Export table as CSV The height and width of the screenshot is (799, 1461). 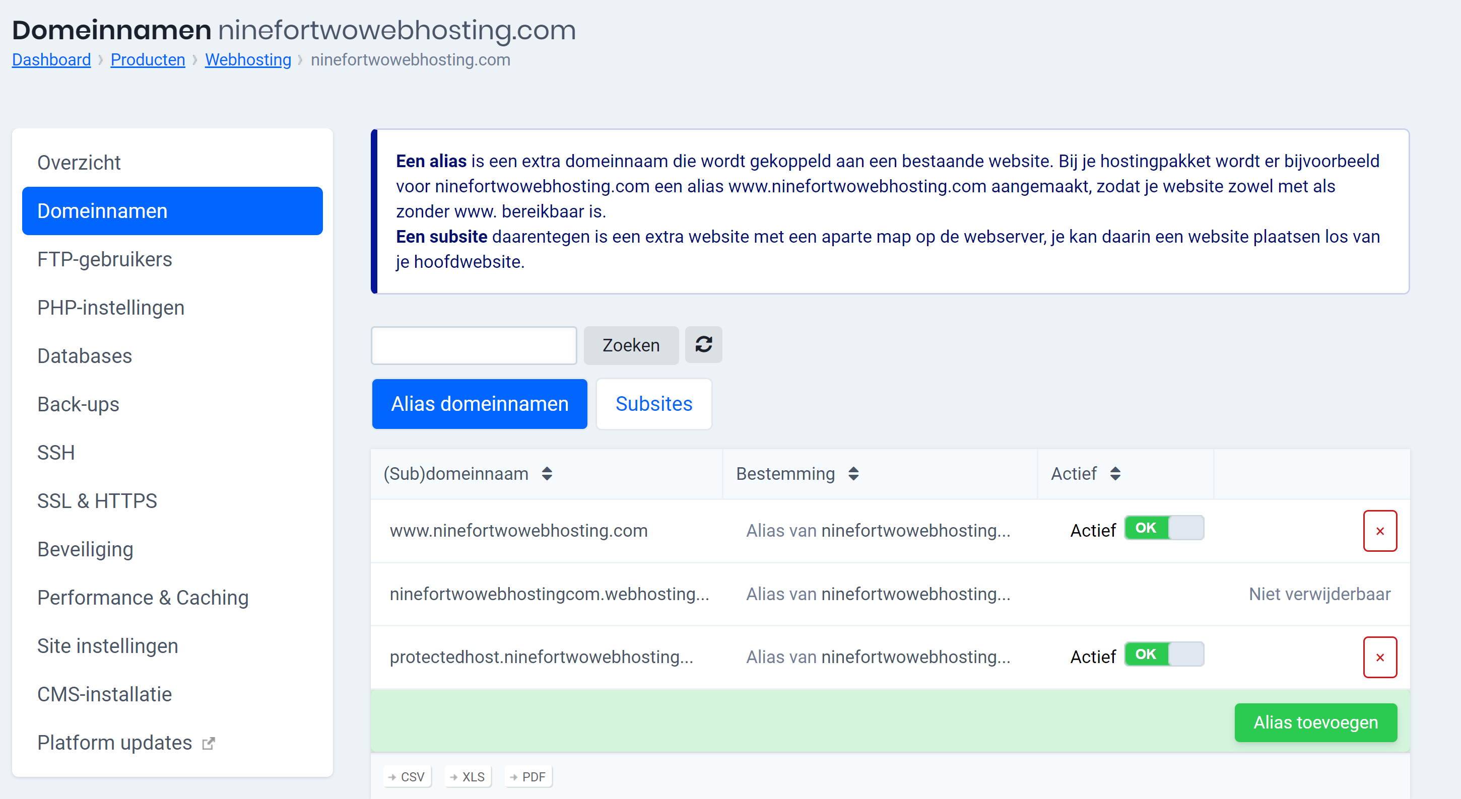click(x=407, y=776)
